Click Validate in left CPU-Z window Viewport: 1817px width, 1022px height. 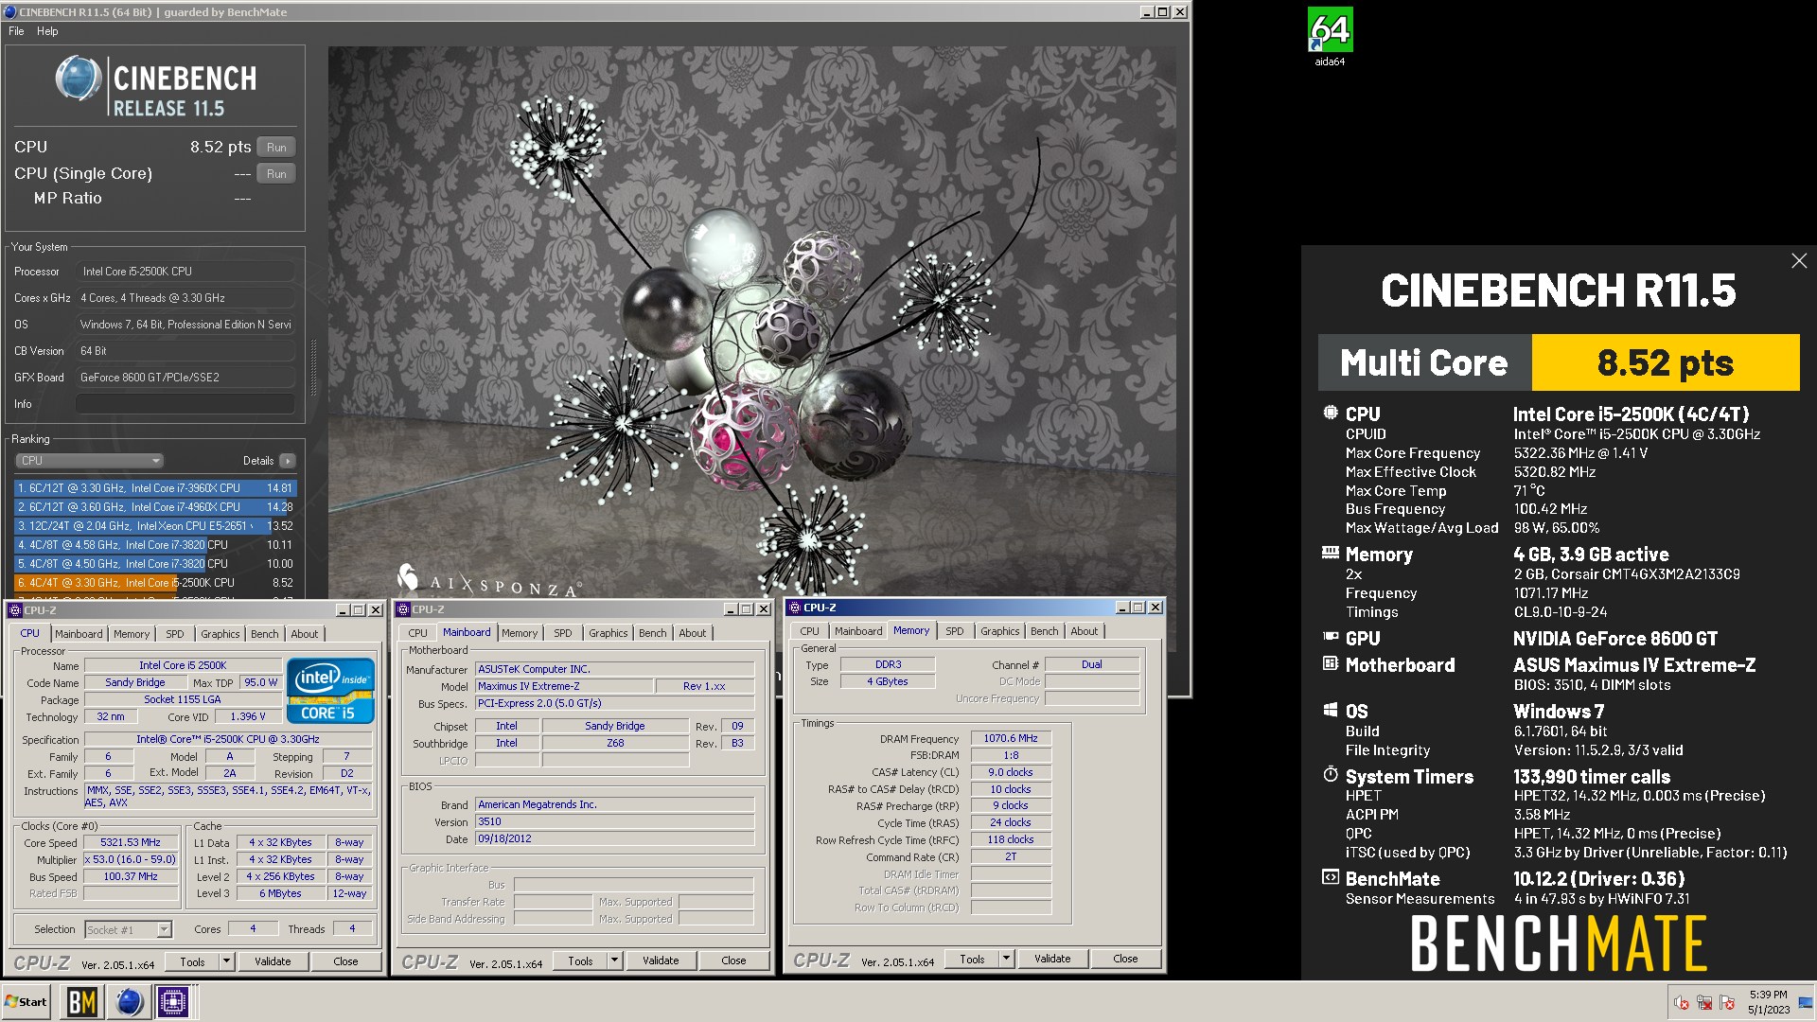273,961
